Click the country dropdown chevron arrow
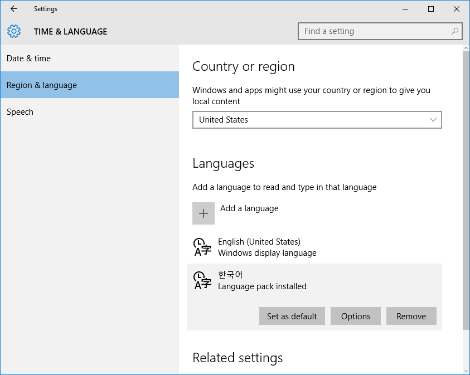 click(433, 120)
